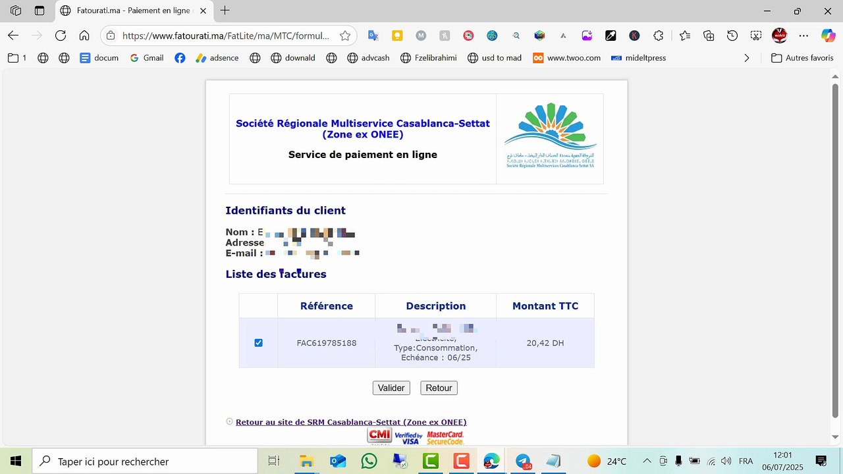Click the address bar URL
843x474 pixels.
point(226,36)
